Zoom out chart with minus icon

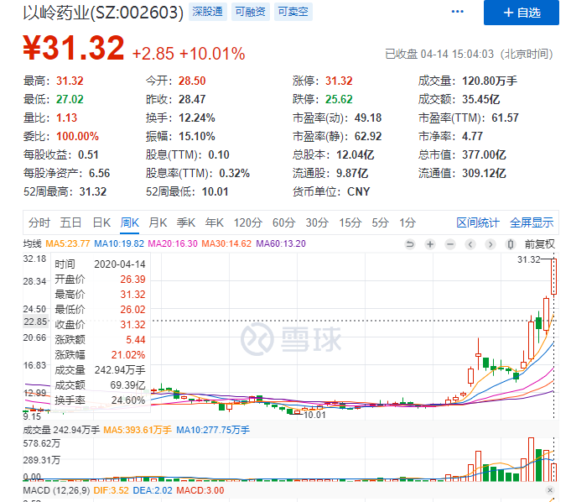click(x=450, y=244)
